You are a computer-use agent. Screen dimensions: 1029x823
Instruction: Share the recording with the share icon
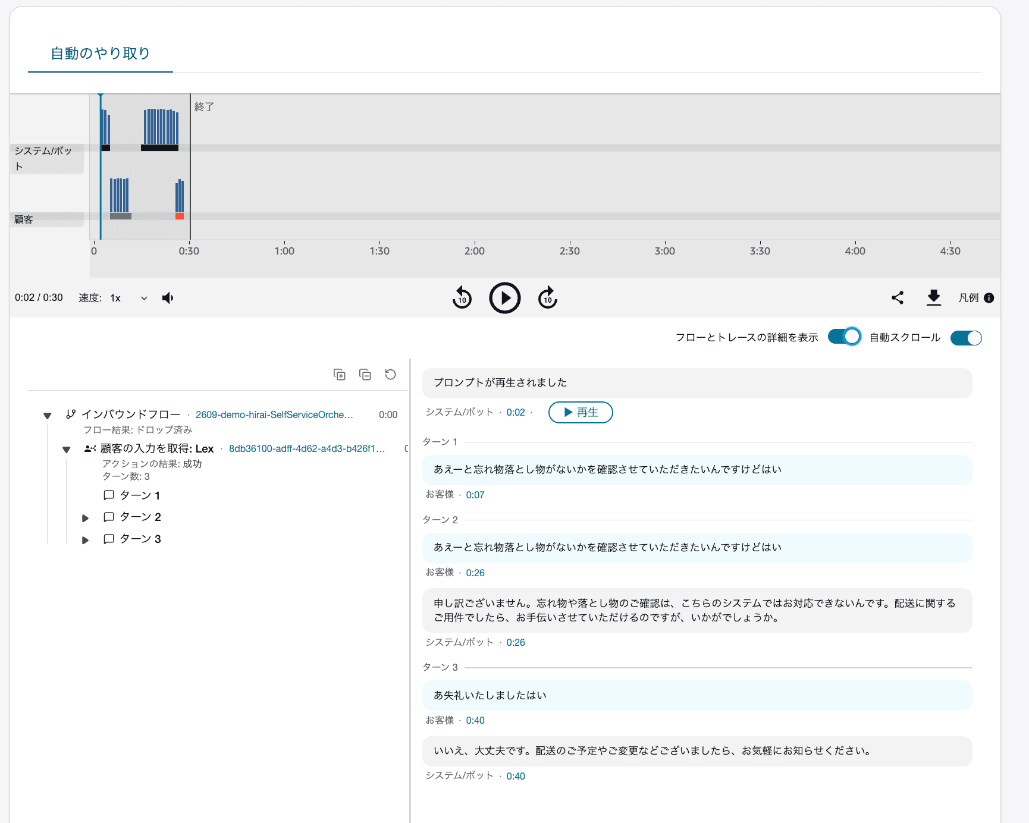coord(898,298)
